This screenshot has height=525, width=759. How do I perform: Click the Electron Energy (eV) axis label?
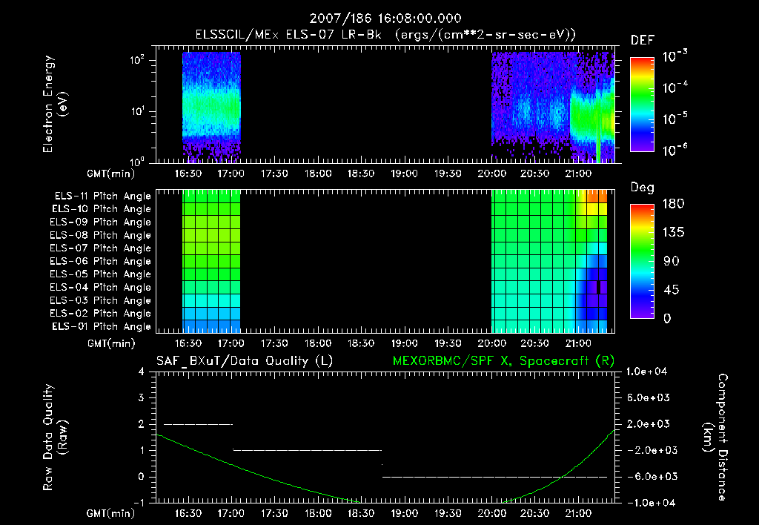coord(55,104)
